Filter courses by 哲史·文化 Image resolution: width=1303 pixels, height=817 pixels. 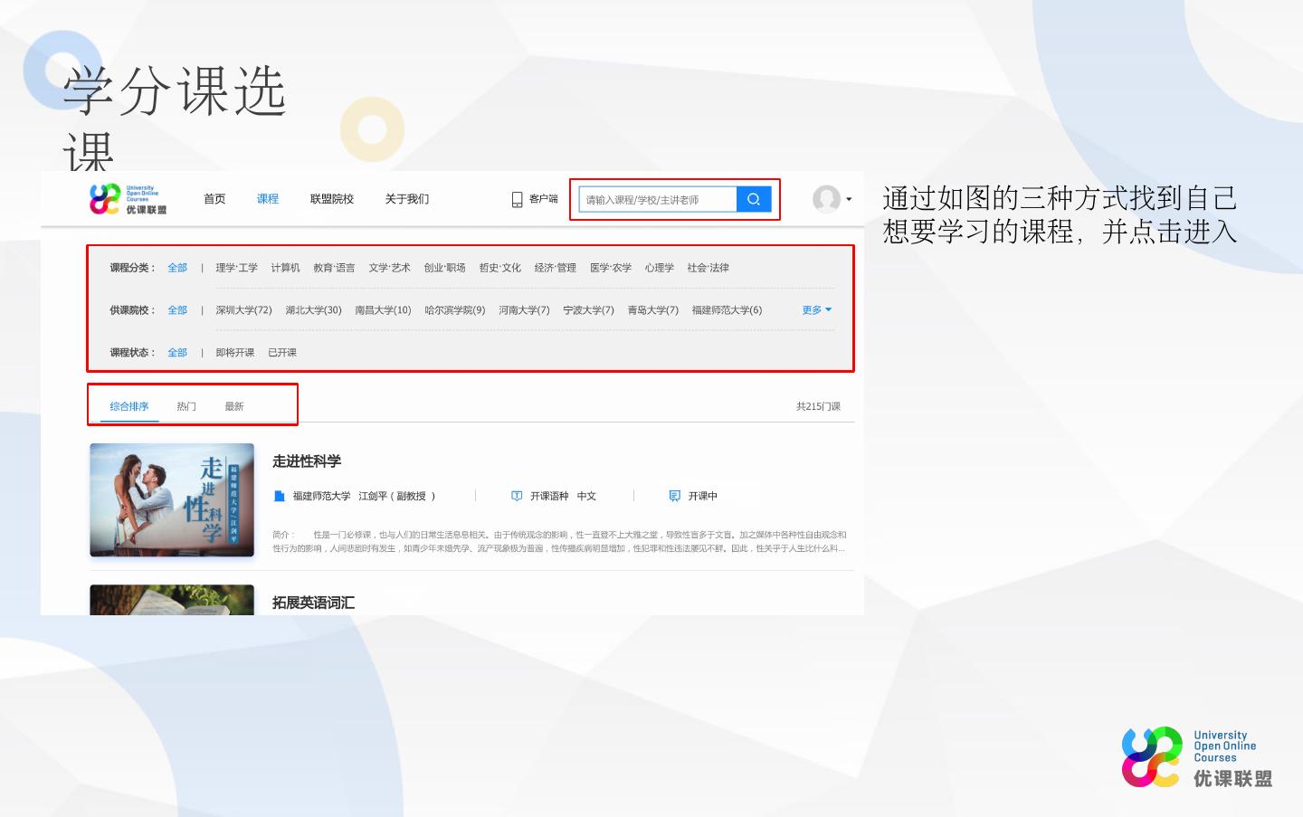[499, 268]
